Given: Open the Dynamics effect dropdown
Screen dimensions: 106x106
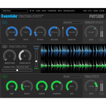Looking at the screenshot, I should pyautogui.click(x=72, y=23).
